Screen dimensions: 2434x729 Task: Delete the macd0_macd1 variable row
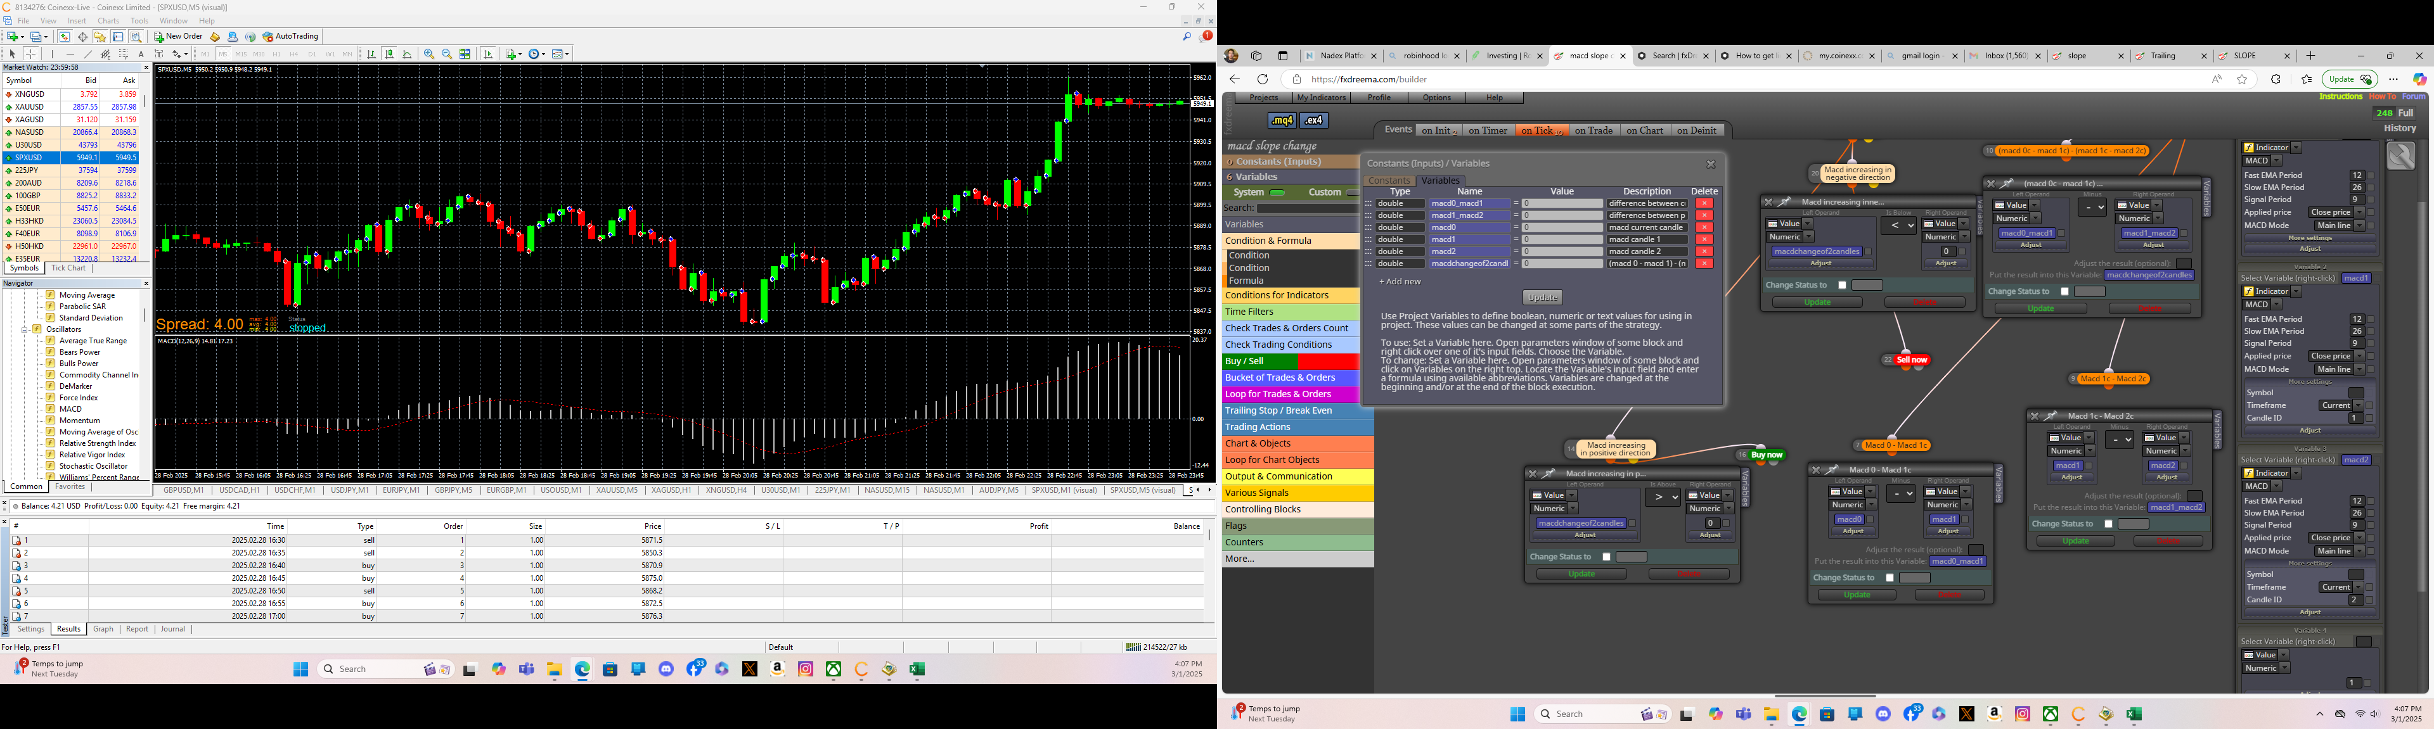[1704, 203]
